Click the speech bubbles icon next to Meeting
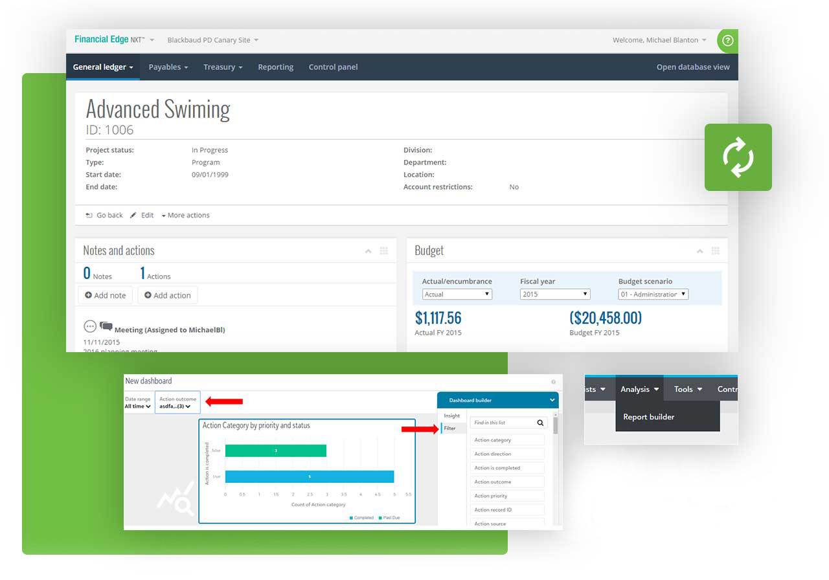This screenshot has width=829, height=580. (106, 327)
